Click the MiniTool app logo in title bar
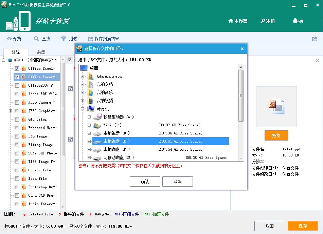 click(x=4, y=4)
